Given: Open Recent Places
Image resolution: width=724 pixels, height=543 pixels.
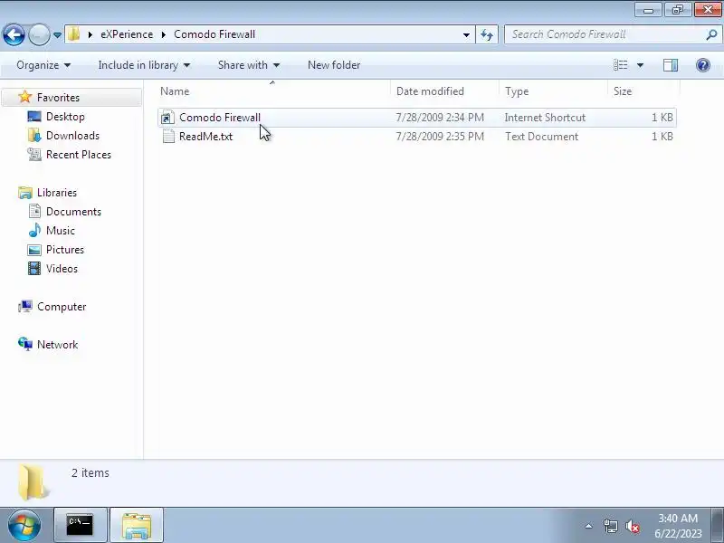Looking at the screenshot, I should coord(79,155).
